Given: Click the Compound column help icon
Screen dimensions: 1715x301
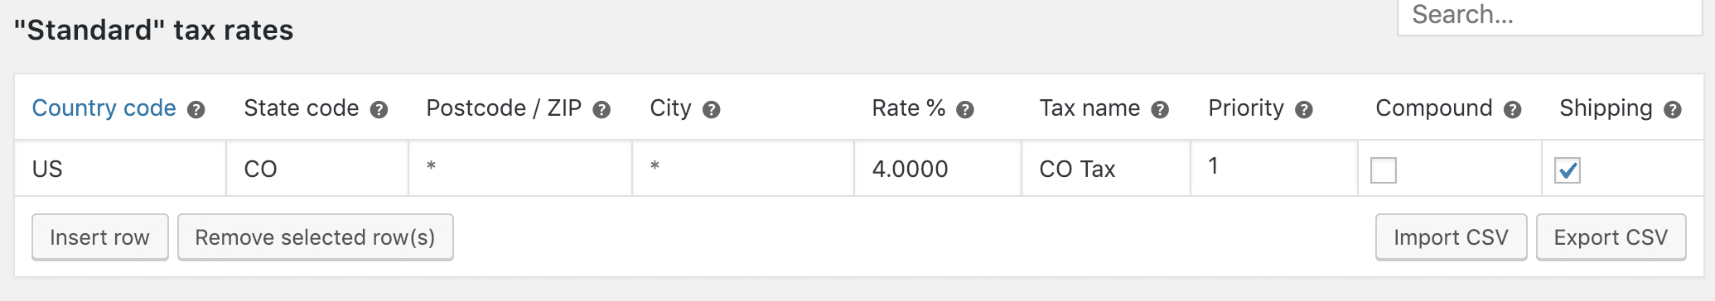Looking at the screenshot, I should [x=1513, y=110].
